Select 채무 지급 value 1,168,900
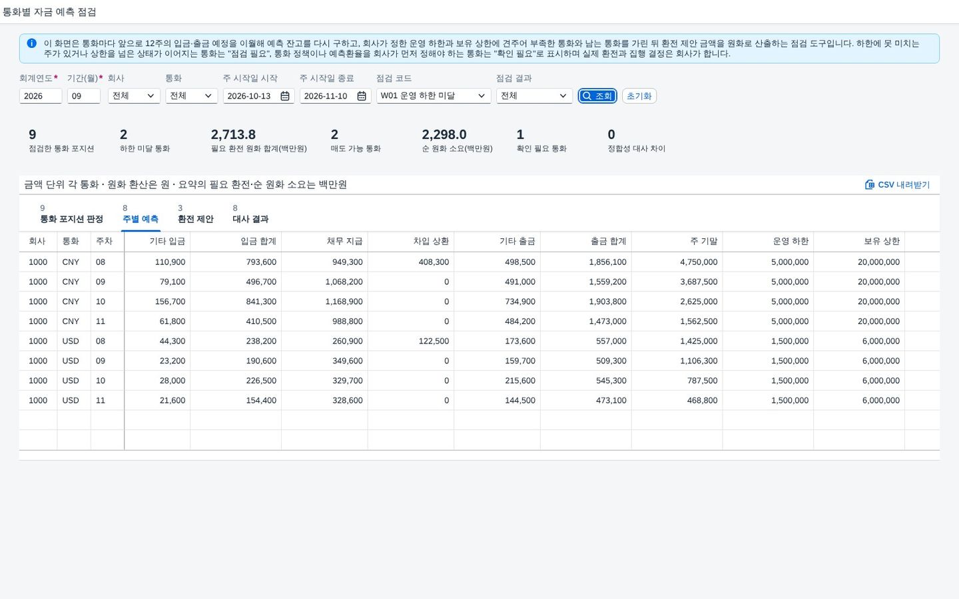959x599 pixels. click(x=344, y=301)
